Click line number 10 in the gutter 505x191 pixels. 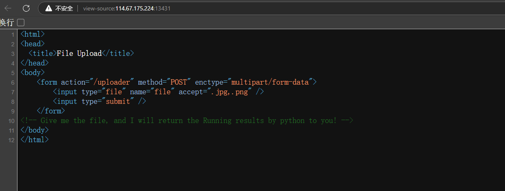pyautogui.click(x=12, y=121)
